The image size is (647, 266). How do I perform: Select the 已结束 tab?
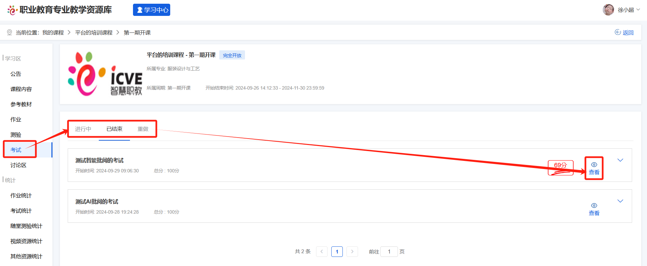click(114, 129)
